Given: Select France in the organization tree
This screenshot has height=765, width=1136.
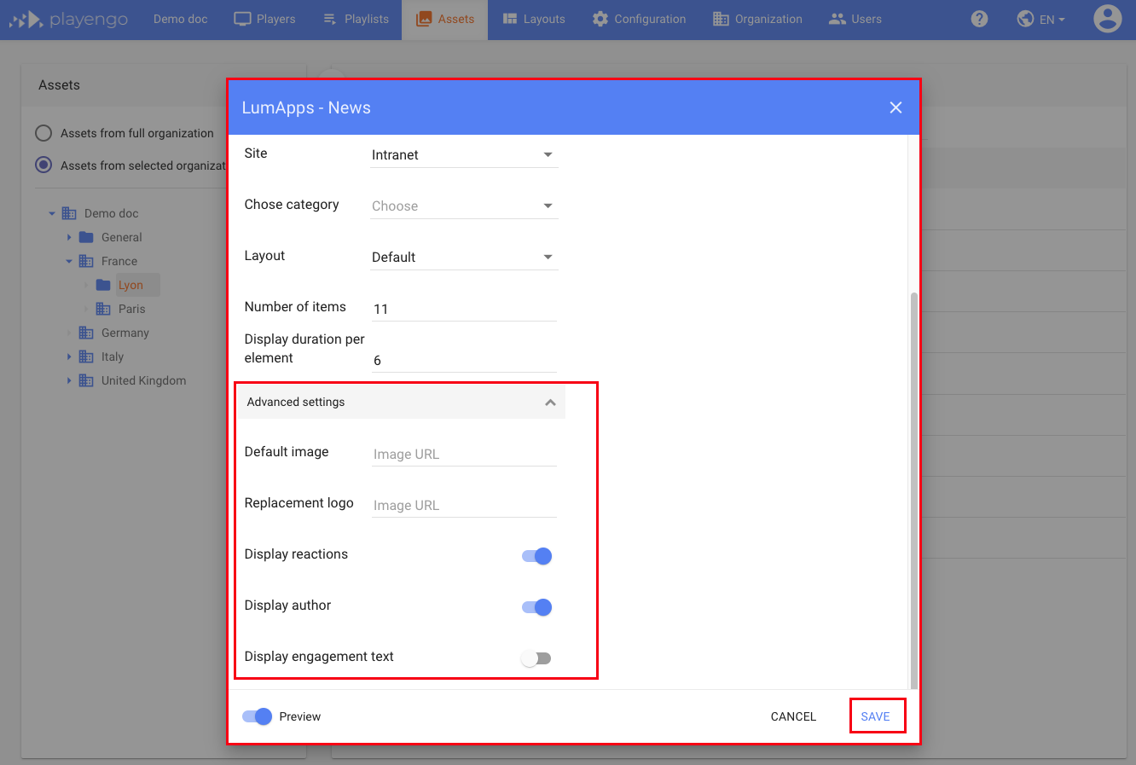Looking at the screenshot, I should point(119,261).
